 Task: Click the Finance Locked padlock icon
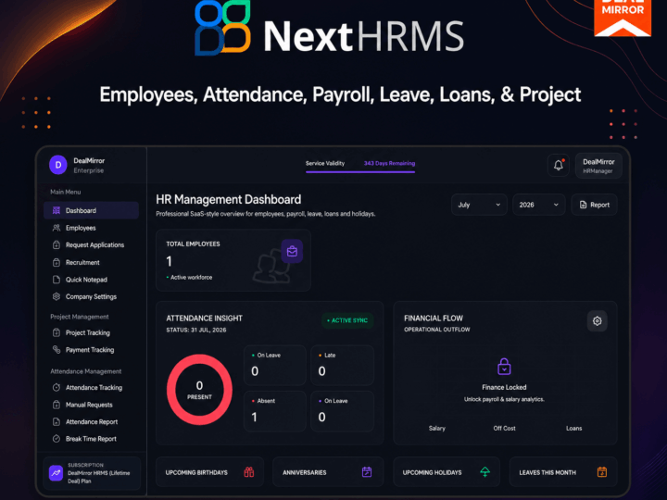pos(504,367)
